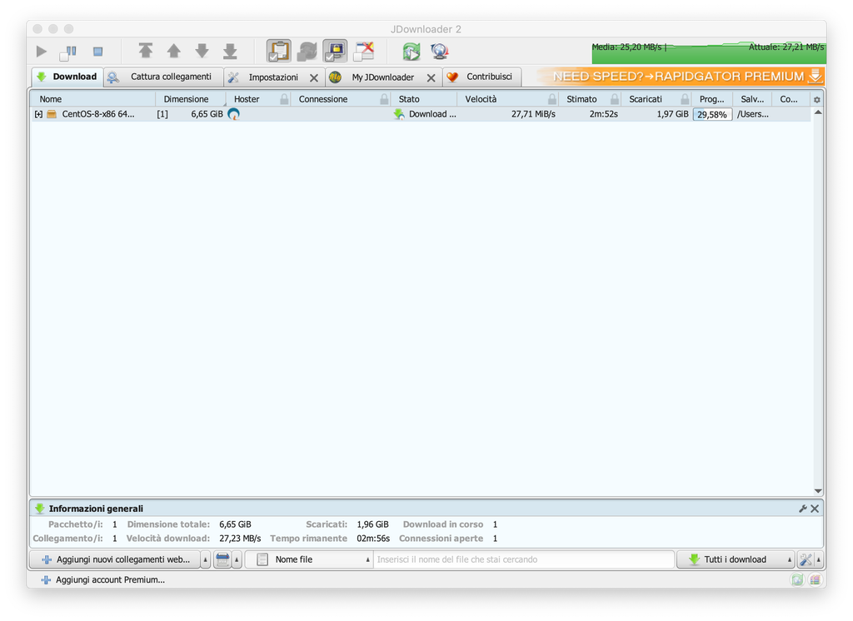Toggle clipboard monitoring in the toolbar

[x=278, y=51]
